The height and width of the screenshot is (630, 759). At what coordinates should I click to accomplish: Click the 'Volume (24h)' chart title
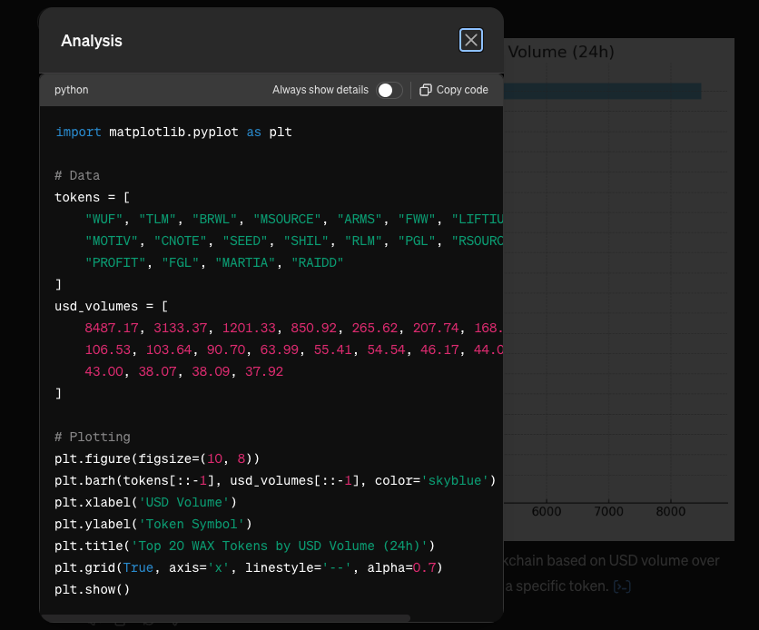click(x=560, y=52)
